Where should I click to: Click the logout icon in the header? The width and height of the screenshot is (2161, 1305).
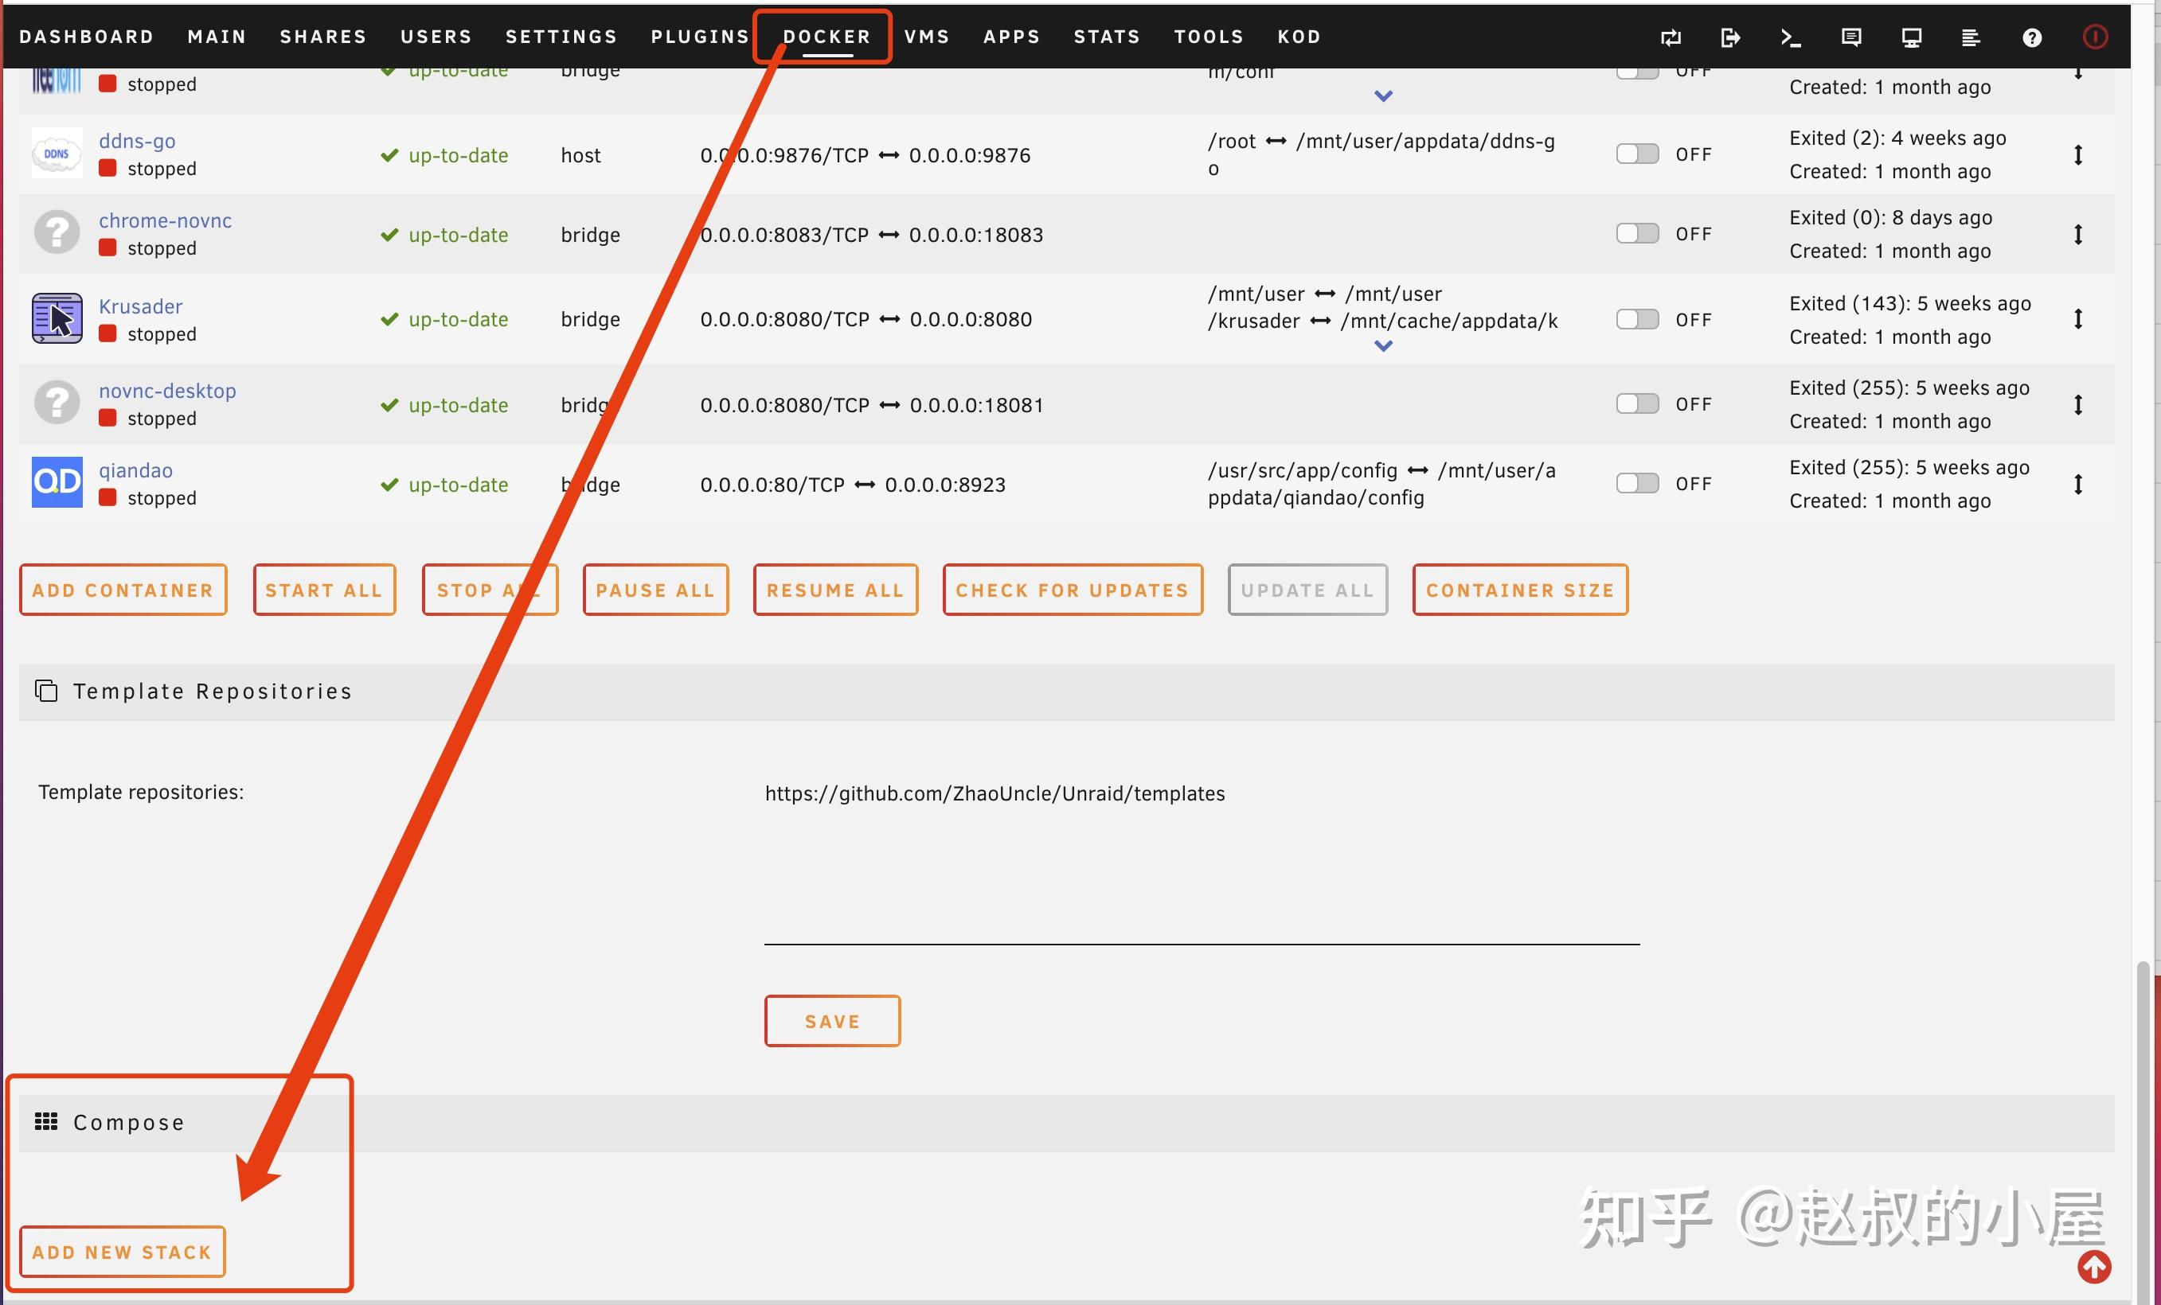tap(1730, 37)
